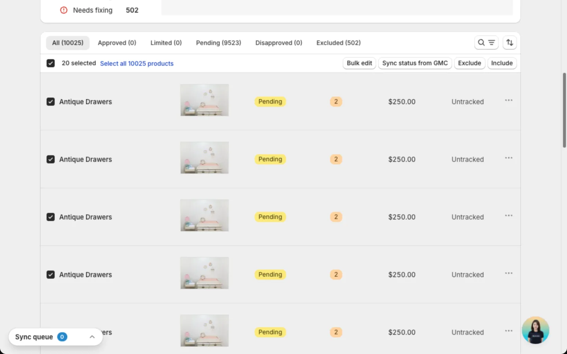The width and height of the screenshot is (567, 354).
Task: Click the sort arrows button
Action: (x=510, y=42)
